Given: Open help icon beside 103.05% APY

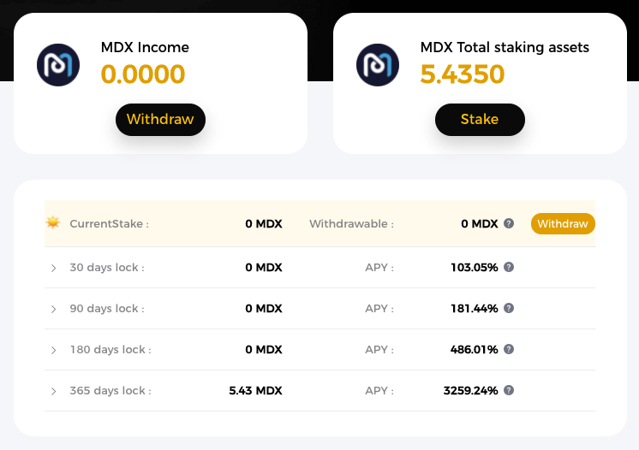Looking at the screenshot, I should click(x=509, y=267).
